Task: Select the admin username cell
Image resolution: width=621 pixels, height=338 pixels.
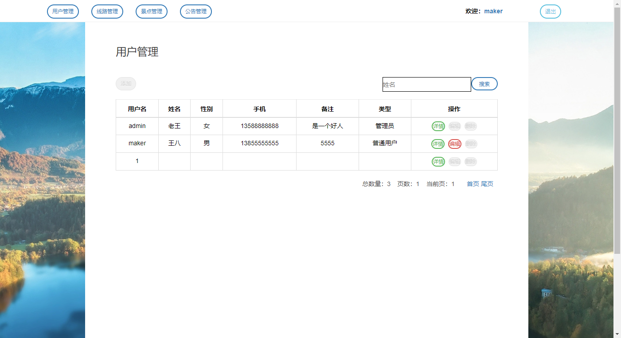Action: pyautogui.click(x=137, y=126)
